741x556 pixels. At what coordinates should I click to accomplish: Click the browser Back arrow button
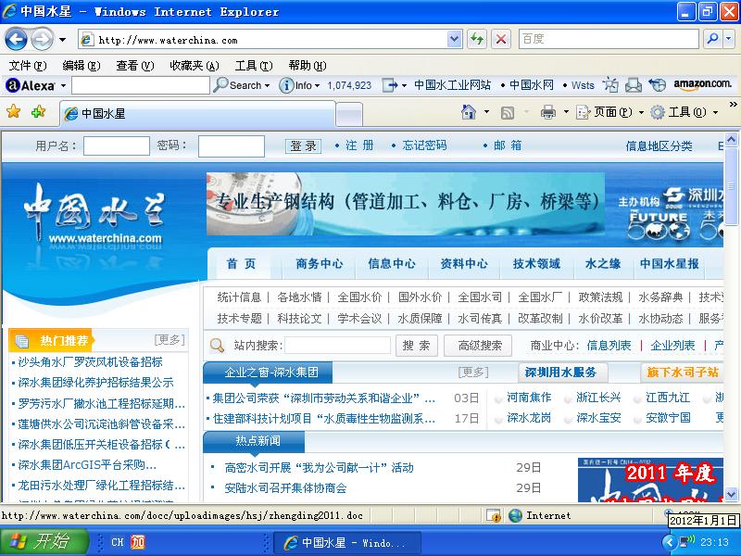coord(16,39)
